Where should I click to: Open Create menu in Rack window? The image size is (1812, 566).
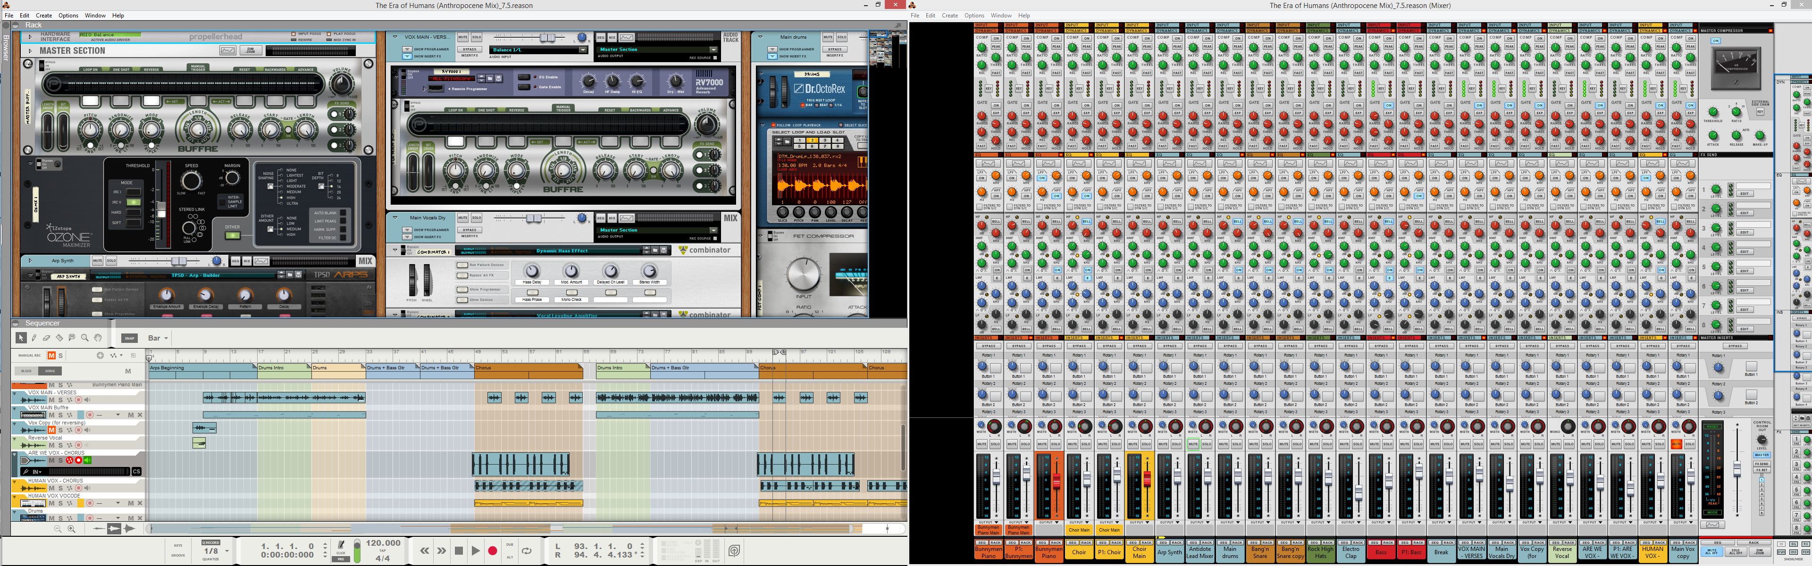pos(43,16)
